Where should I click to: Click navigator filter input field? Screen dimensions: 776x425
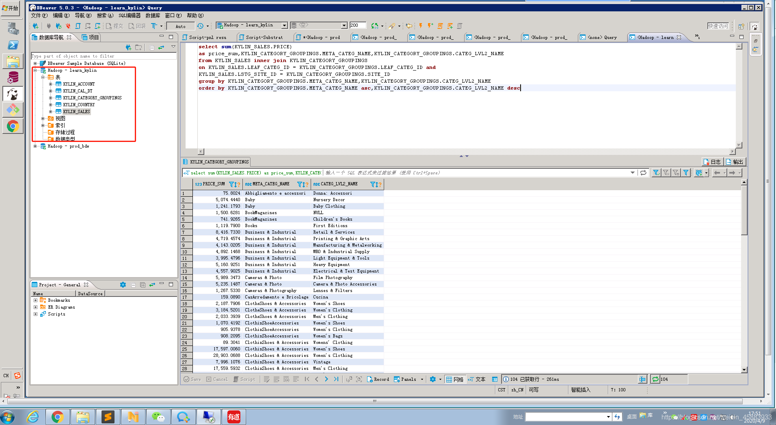[104, 56]
